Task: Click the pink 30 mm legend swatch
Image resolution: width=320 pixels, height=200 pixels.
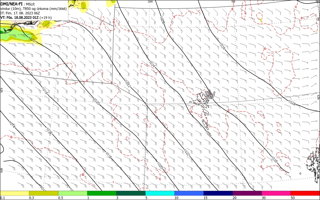Action: pyautogui.click(x=276, y=193)
